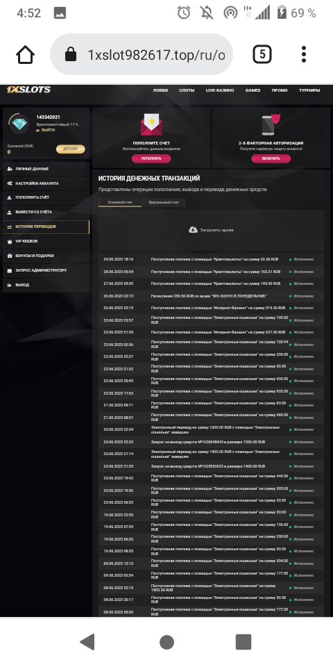Click the diamond VIP status avatar

click(x=19, y=124)
